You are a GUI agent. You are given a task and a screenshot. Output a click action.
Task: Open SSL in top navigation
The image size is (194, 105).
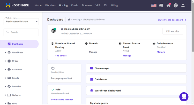click(x=106, y=5)
